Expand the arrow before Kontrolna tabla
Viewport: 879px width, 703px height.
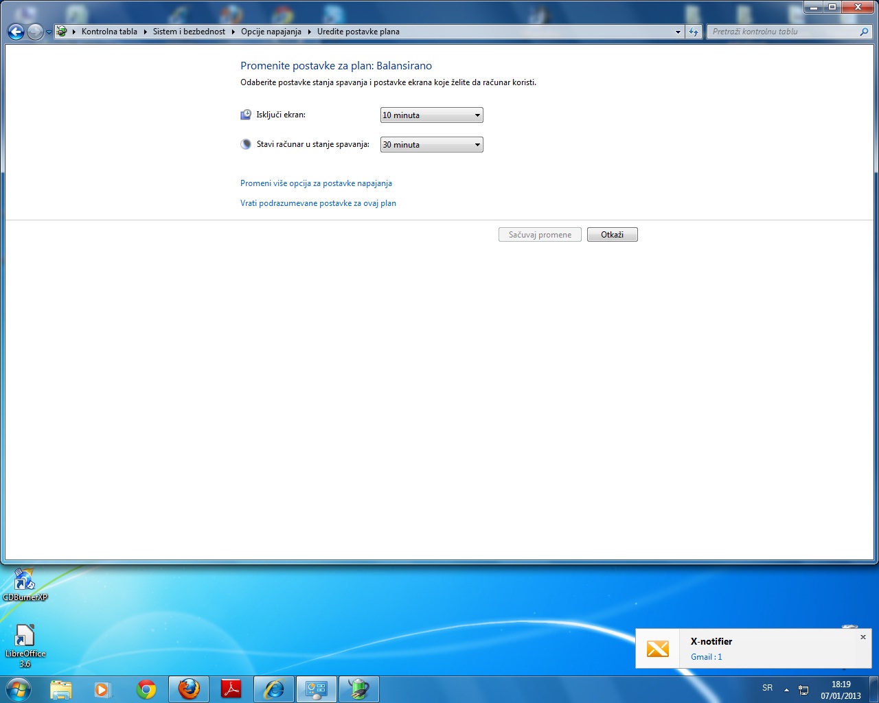(x=74, y=32)
